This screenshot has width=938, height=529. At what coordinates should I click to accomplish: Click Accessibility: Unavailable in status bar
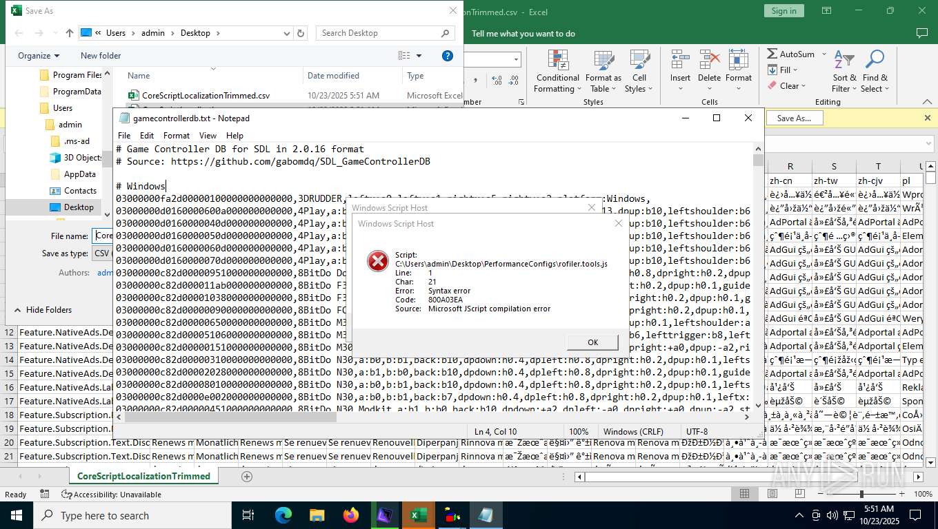(x=112, y=495)
